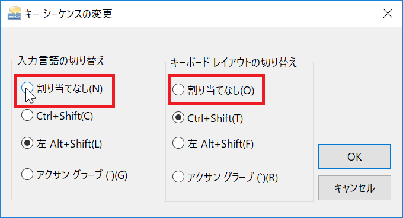This screenshot has height=218, width=403.
Task: Click the アクサン グラーブ (`)(G) label text
Action: click(x=82, y=175)
